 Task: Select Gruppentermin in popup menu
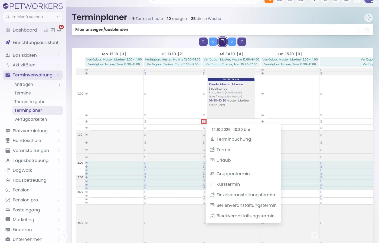pyautogui.click(x=243, y=174)
